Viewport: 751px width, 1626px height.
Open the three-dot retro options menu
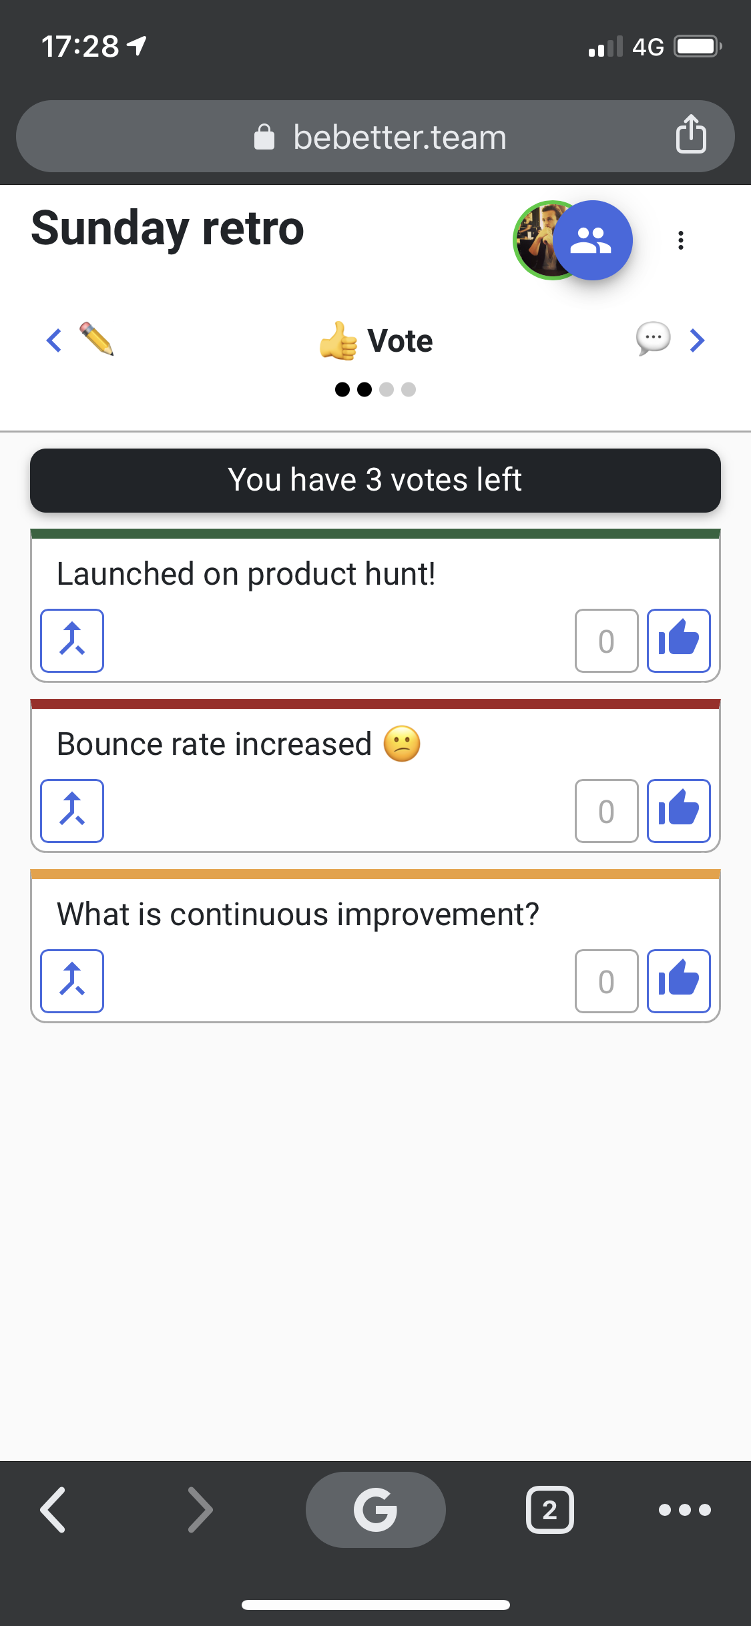[x=680, y=240]
